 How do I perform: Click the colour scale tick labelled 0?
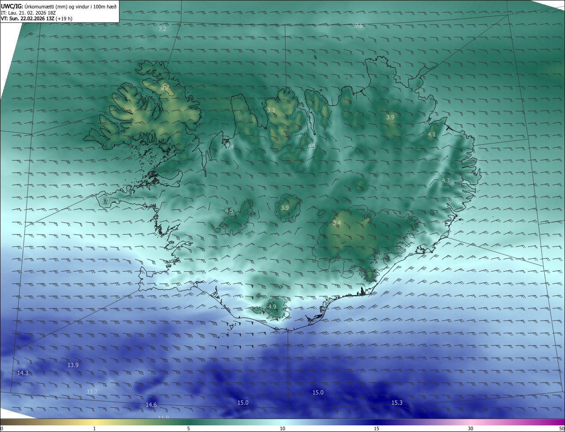coord(2,428)
